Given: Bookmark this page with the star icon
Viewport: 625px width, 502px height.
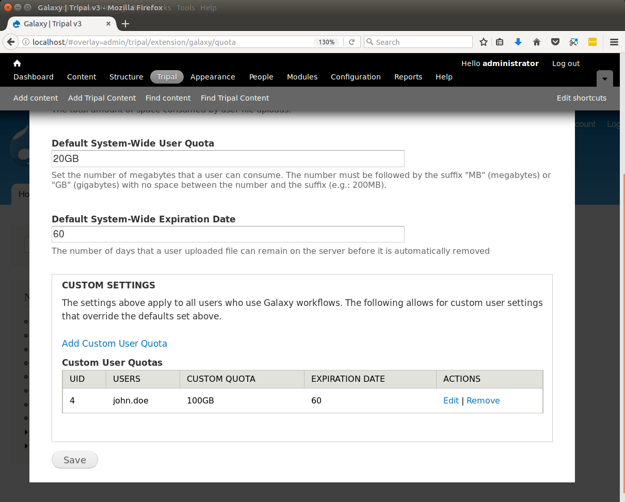Looking at the screenshot, I should pyautogui.click(x=484, y=42).
